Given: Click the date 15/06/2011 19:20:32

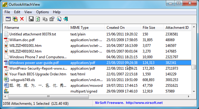Looking at the screenshot, I should [122, 34].
